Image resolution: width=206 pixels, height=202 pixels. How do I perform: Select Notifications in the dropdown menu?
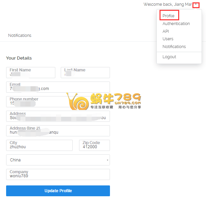174,47
